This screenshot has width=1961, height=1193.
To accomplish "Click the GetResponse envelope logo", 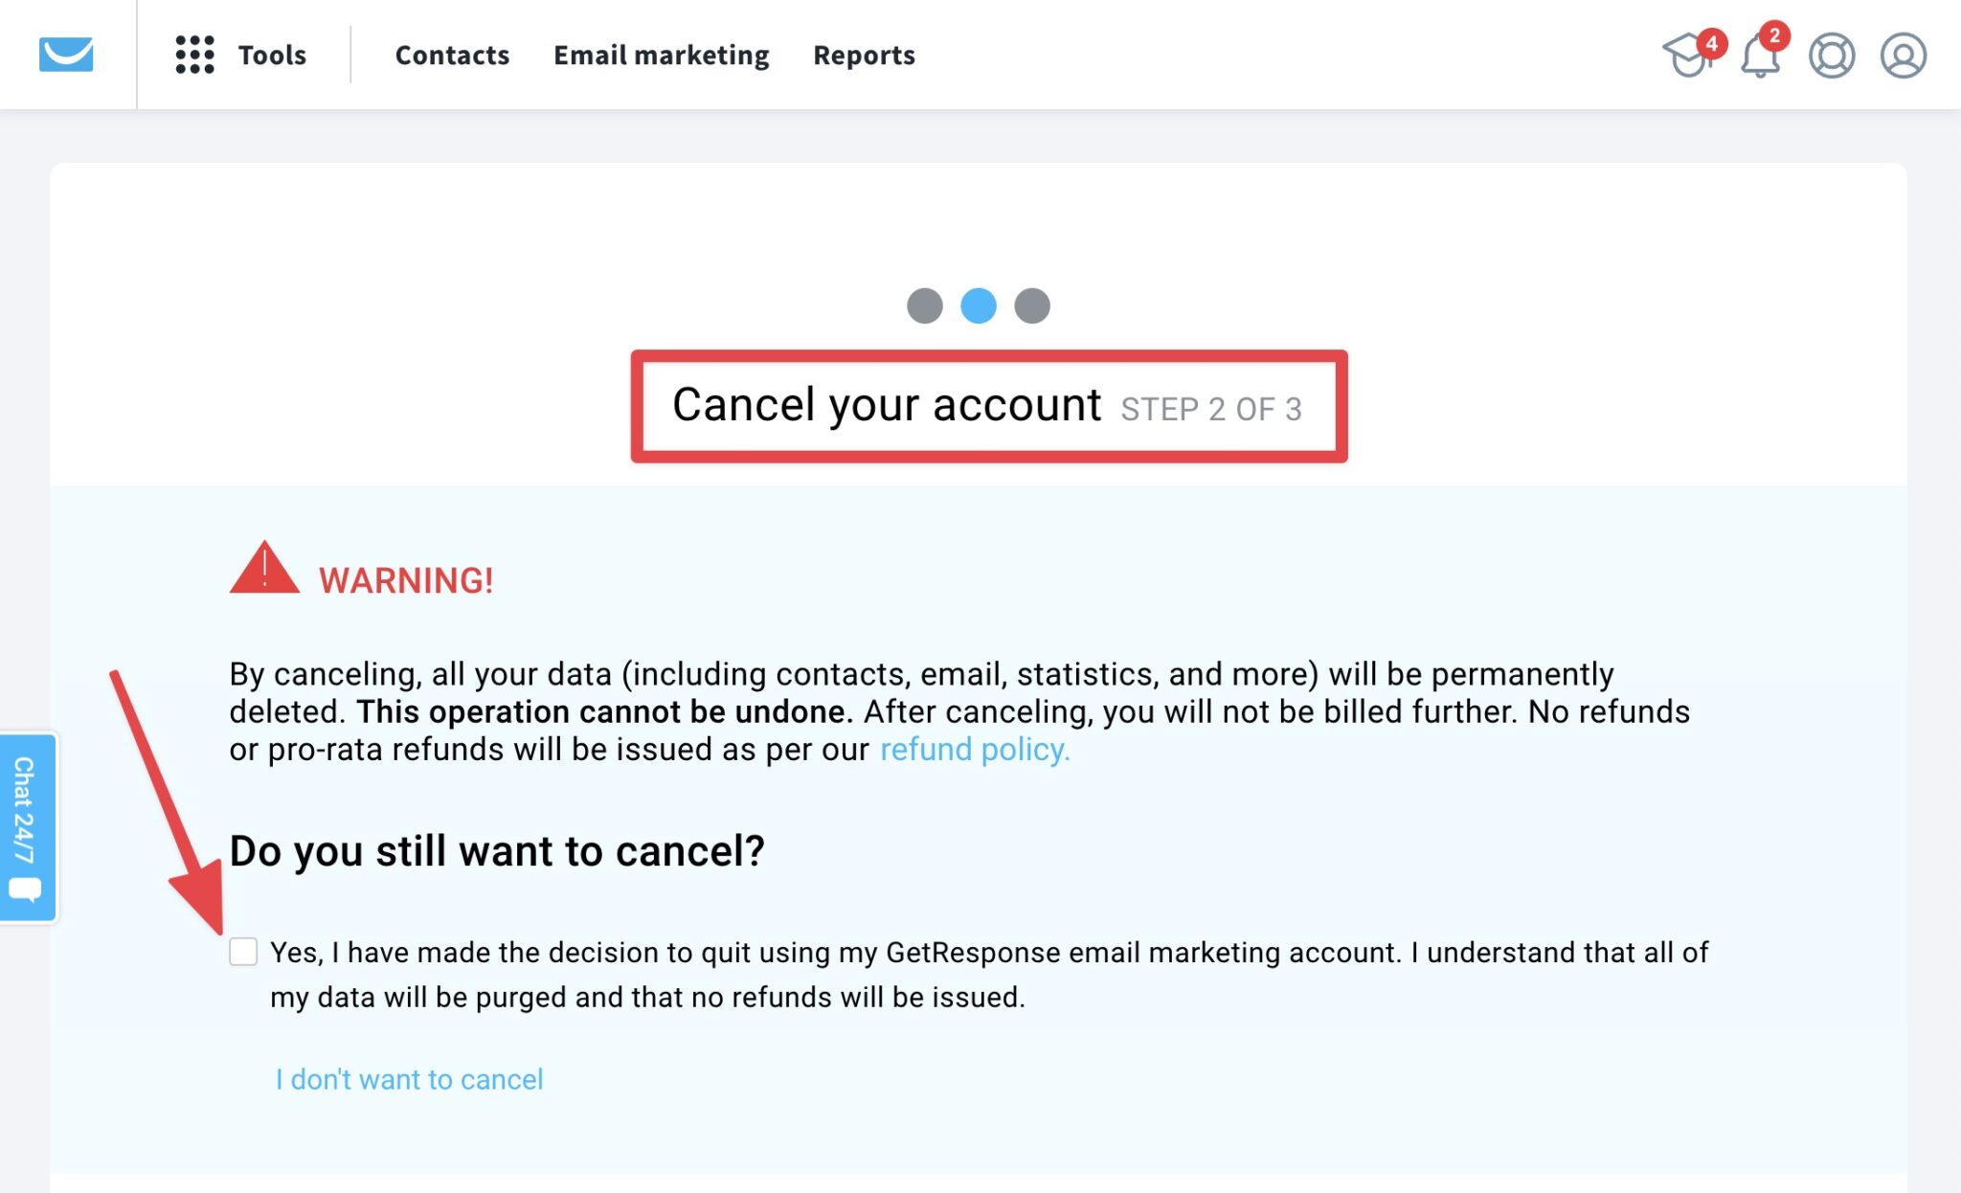I will click(x=65, y=55).
